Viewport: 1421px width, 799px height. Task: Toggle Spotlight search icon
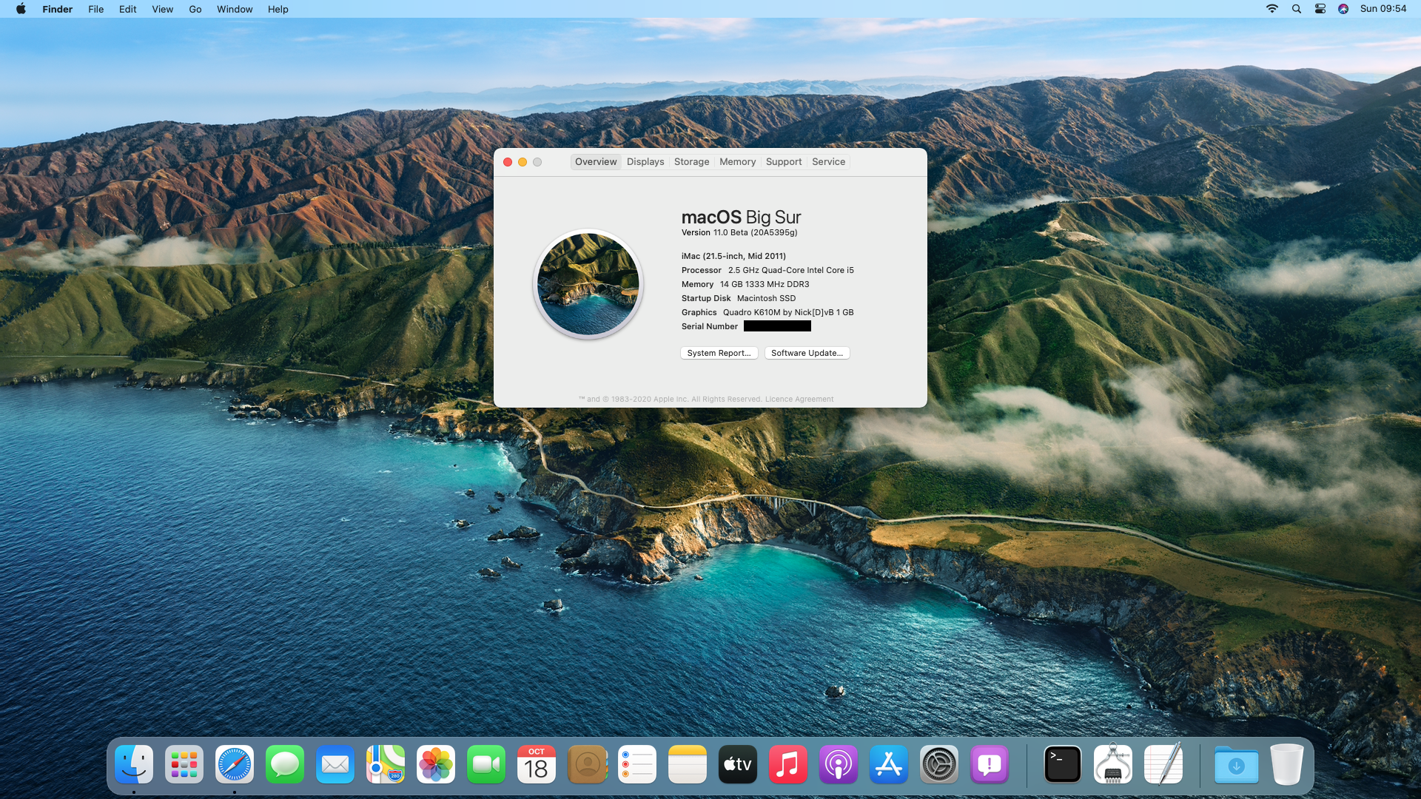(1297, 9)
